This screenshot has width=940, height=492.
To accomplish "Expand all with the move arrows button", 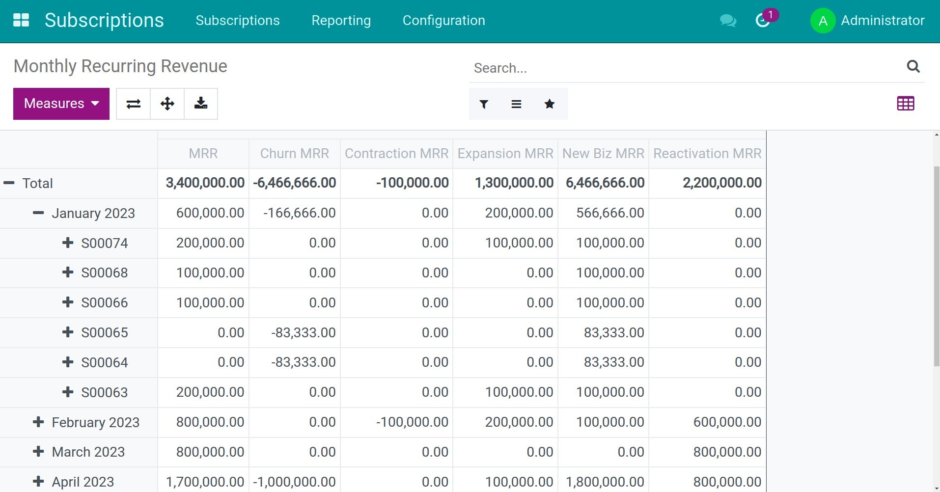I will (167, 104).
